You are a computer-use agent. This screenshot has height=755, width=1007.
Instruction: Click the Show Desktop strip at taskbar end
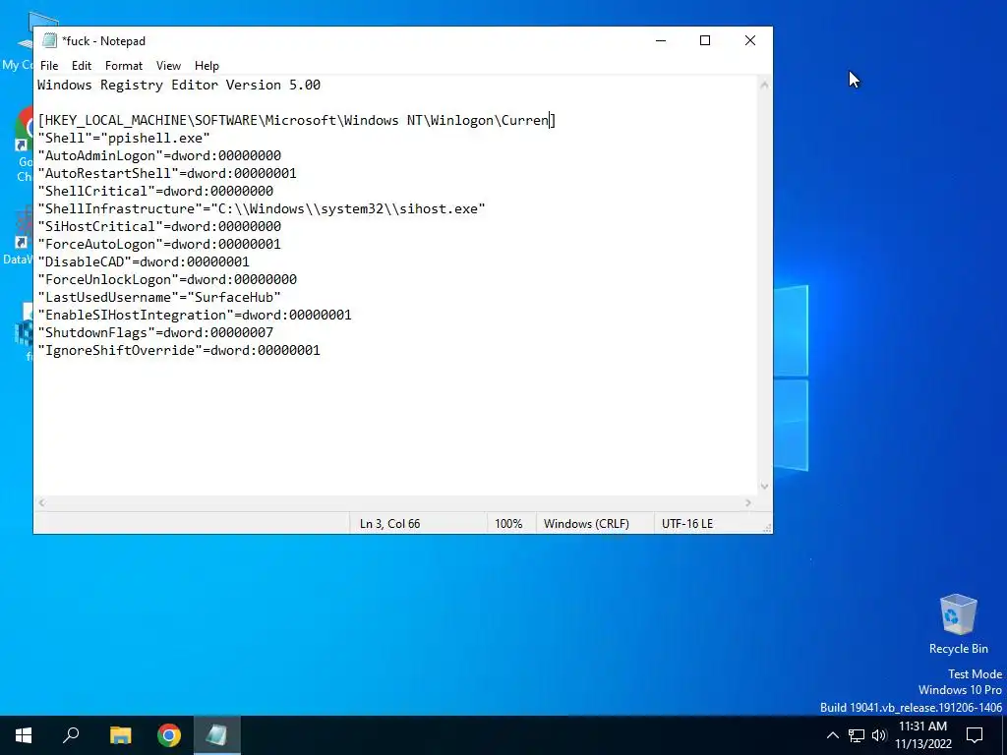(x=1004, y=735)
